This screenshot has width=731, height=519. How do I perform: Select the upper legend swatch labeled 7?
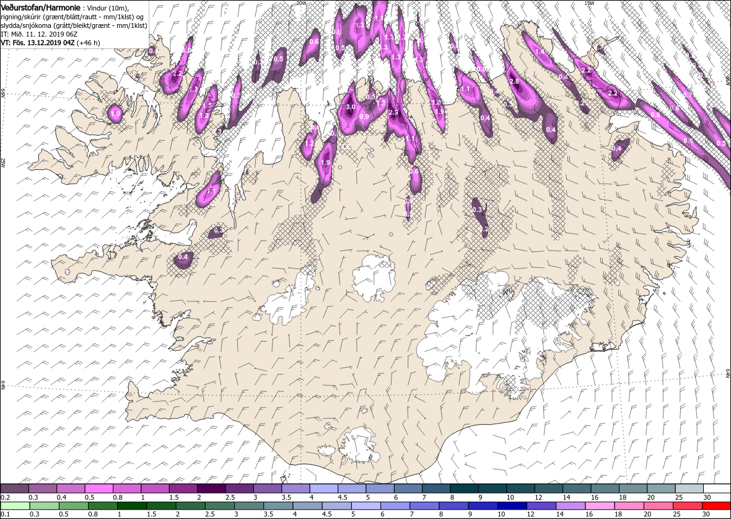(x=436, y=489)
